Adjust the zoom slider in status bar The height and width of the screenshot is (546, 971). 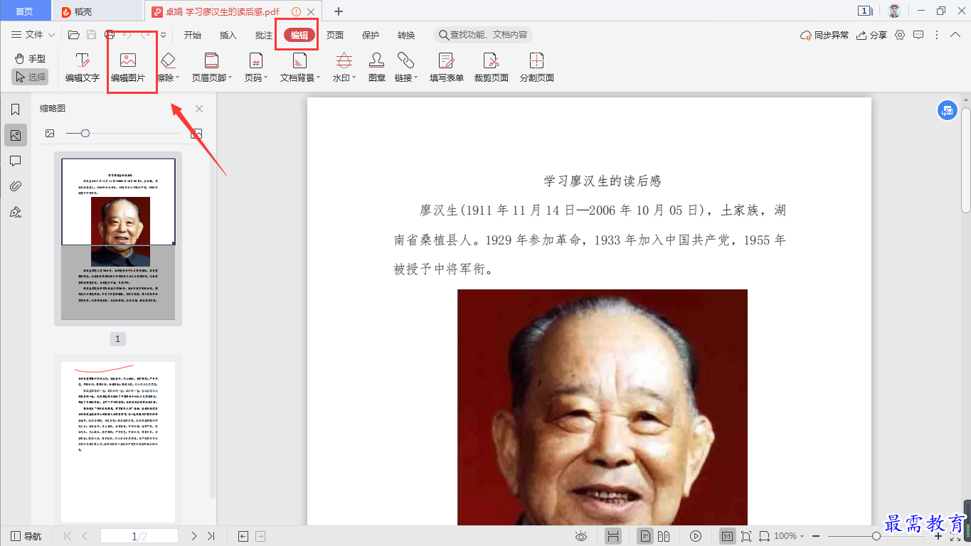click(876, 536)
